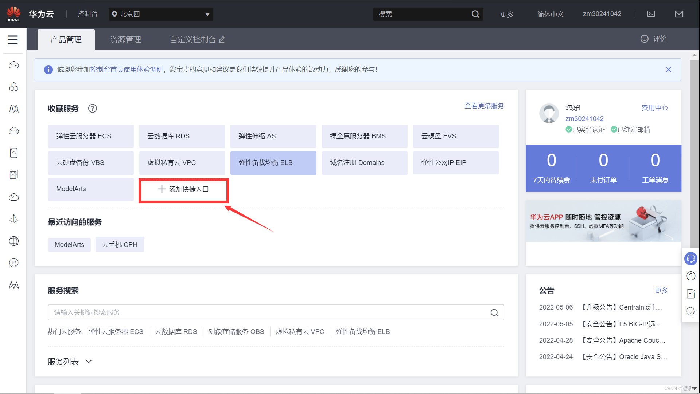Screen dimensions: 700x394
Task: Open 裸金属服务器 BMS service
Action: 365,136
